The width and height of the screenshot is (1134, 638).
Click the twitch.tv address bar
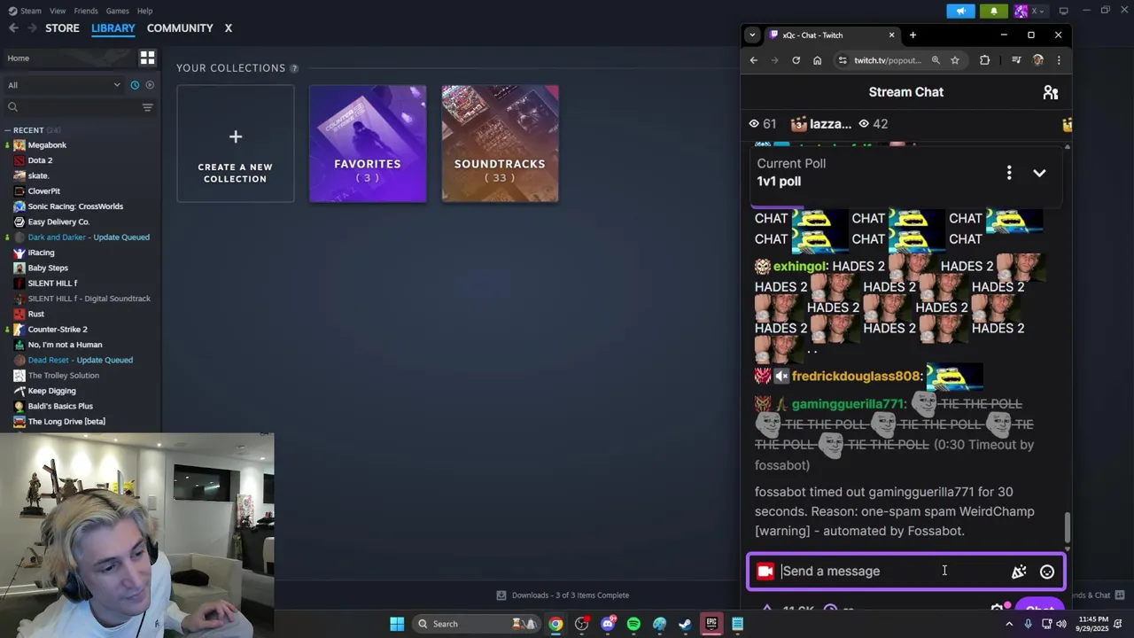click(x=887, y=60)
